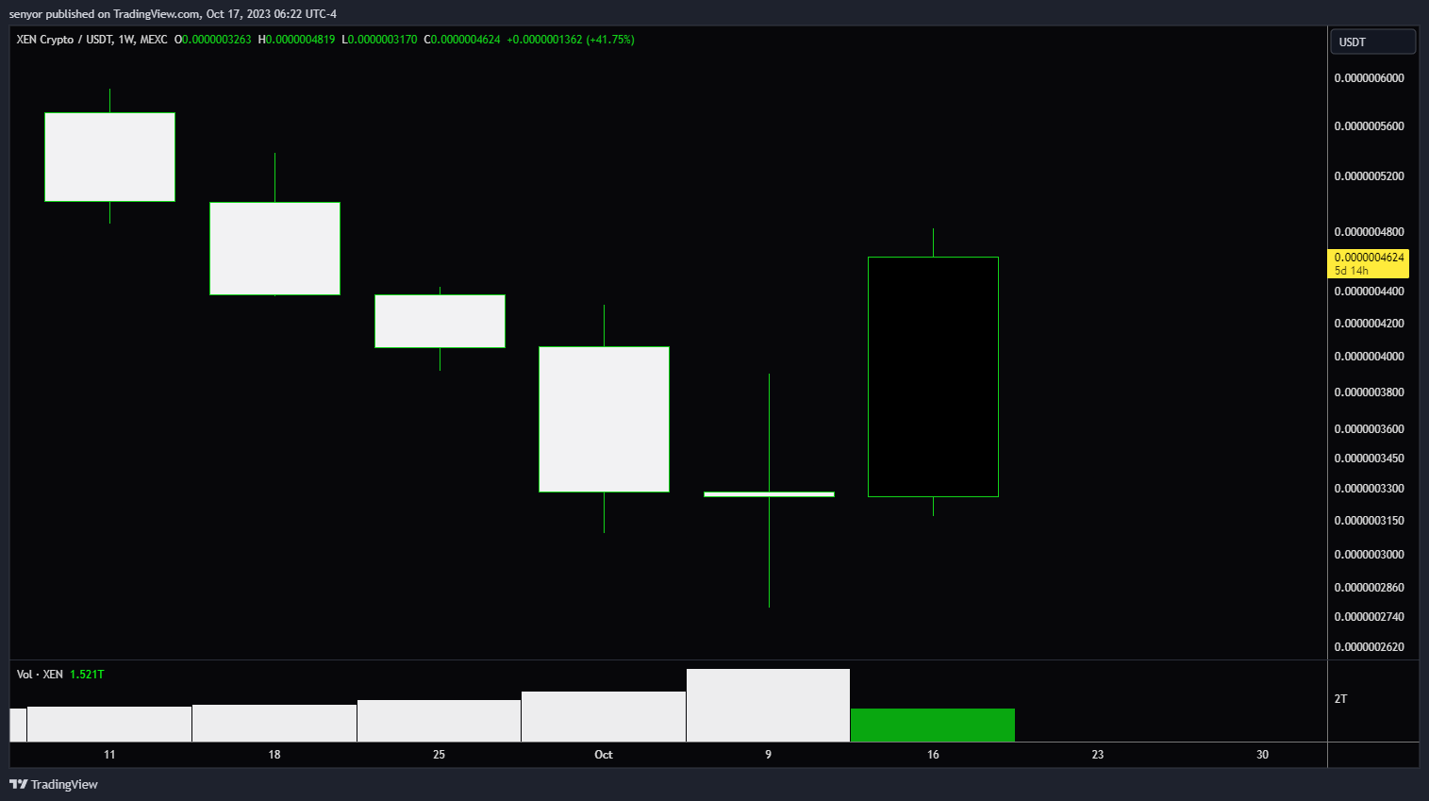Select the white candle for week 18
This screenshot has width=1429, height=801.
(x=274, y=248)
